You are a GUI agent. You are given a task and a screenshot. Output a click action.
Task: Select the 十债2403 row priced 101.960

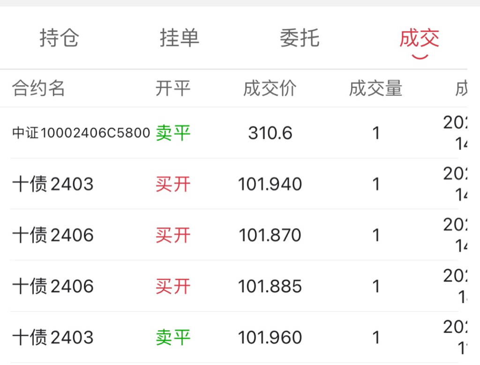coord(234,337)
